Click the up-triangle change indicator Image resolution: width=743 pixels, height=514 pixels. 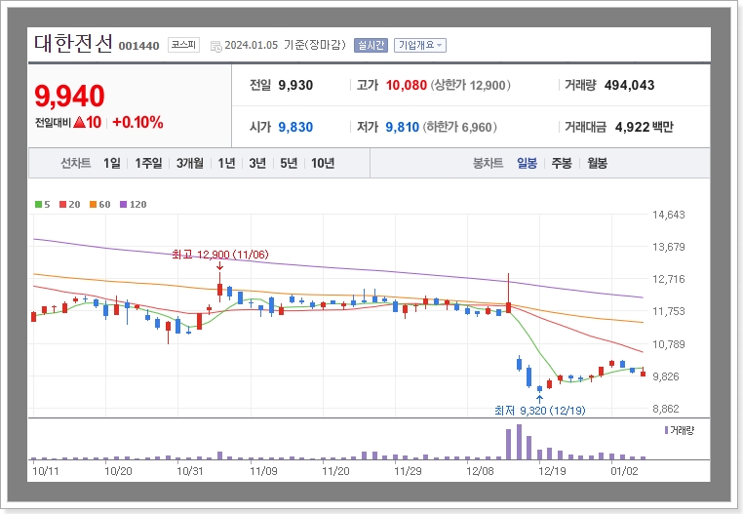pos(79,122)
